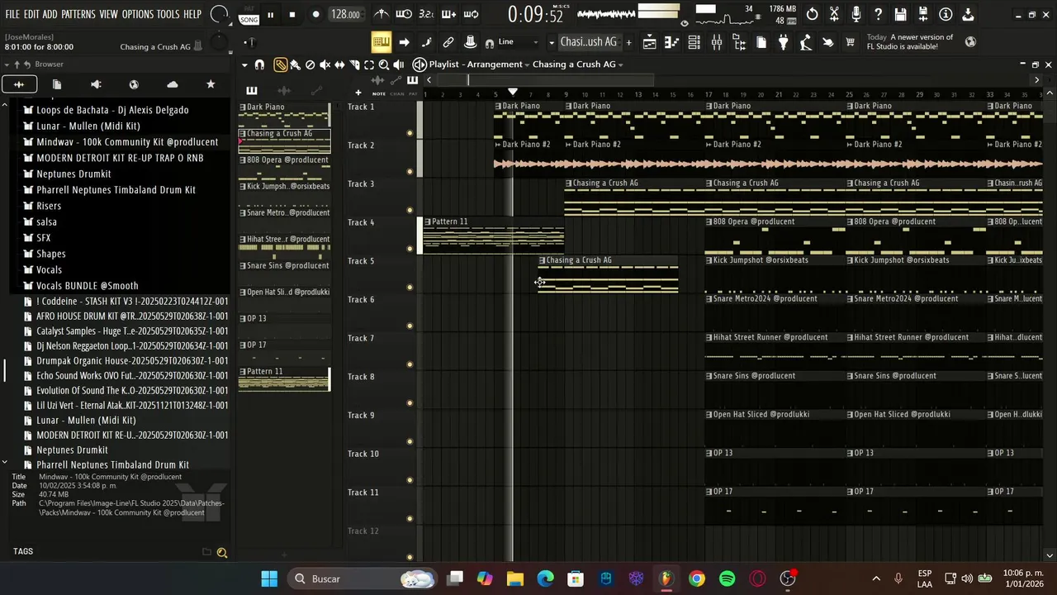Toggle the metronome
Image resolution: width=1057 pixels, height=595 pixels.
[382, 14]
